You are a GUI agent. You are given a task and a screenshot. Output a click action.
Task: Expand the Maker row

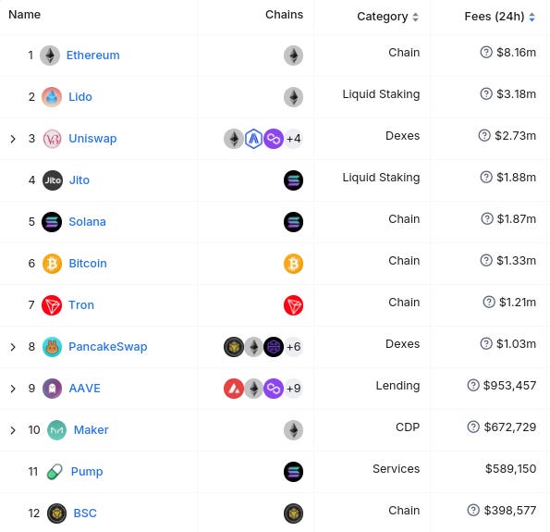pos(13,430)
